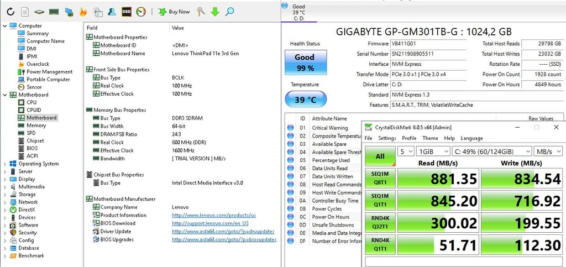The width and height of the screenshot is (566, 267).
Task: Open the Product Information lenovo.com link
Action: [214, 215]
